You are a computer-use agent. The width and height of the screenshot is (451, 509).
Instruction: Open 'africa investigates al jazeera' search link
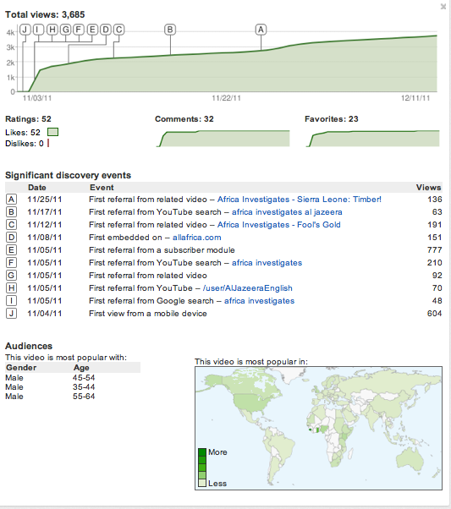287,212
